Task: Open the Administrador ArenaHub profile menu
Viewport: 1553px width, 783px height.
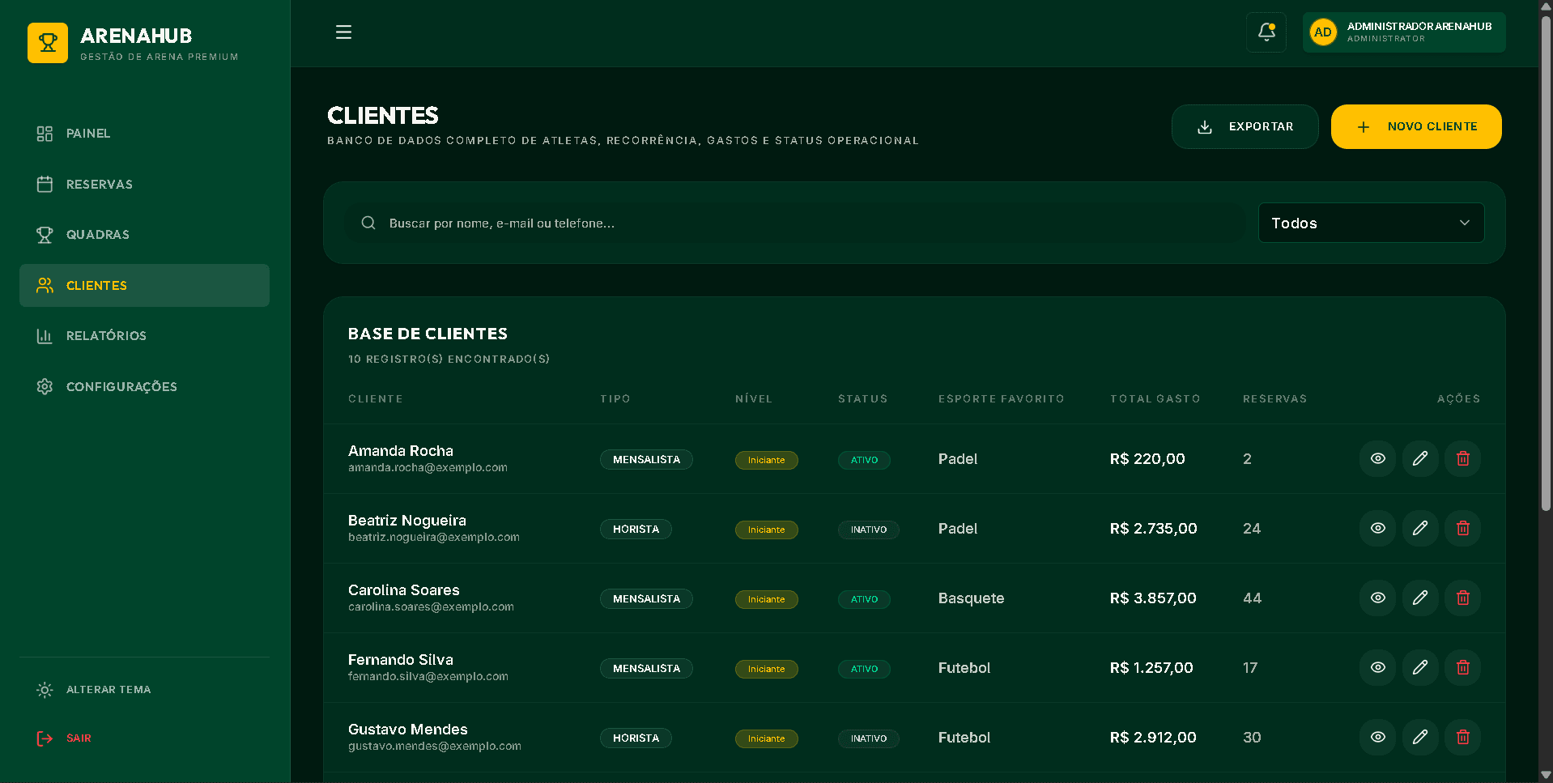Action: point(1404,32)
